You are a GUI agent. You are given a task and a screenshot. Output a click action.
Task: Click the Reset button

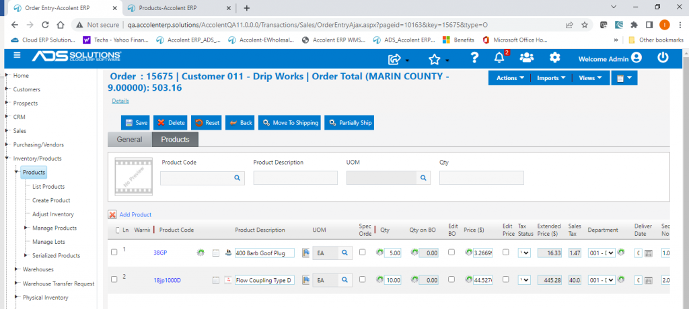[207, 123]
